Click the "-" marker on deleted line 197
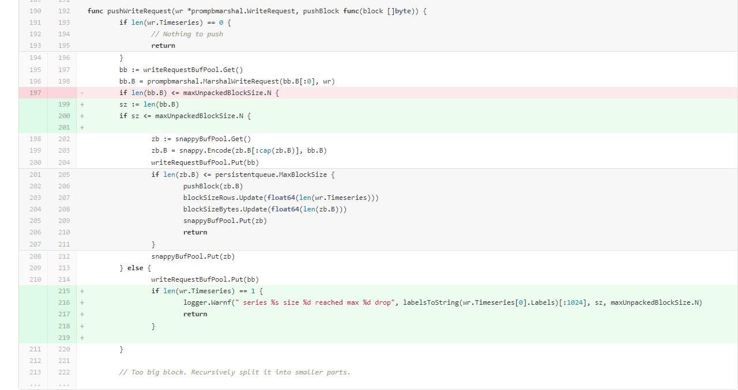This screenshot has width=738, height=390. 81,92
